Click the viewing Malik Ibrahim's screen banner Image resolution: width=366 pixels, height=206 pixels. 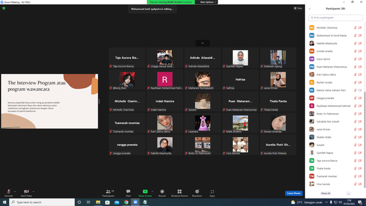171,2
